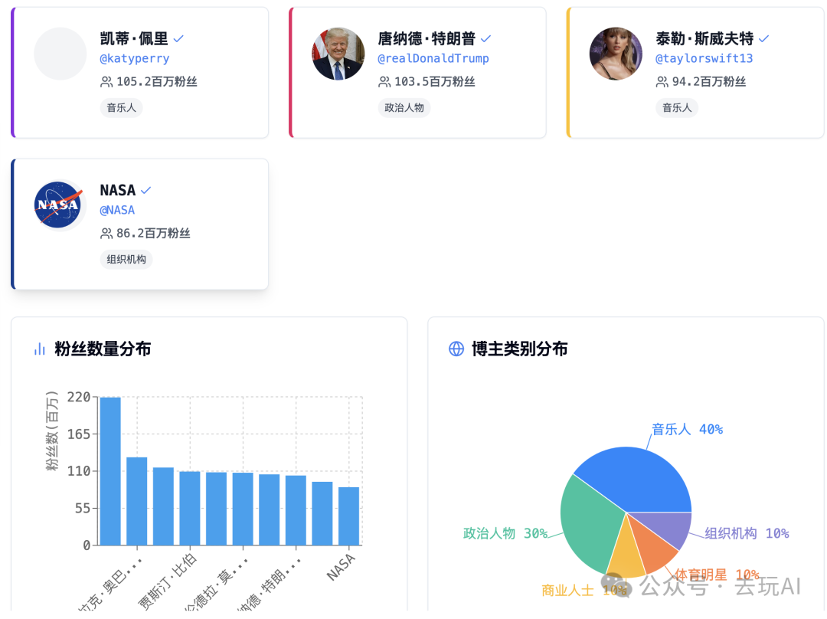Click verified checkmark next to 泰勒·斯威夫特
This screenshot has height=619, width=827.
(763, 38)
